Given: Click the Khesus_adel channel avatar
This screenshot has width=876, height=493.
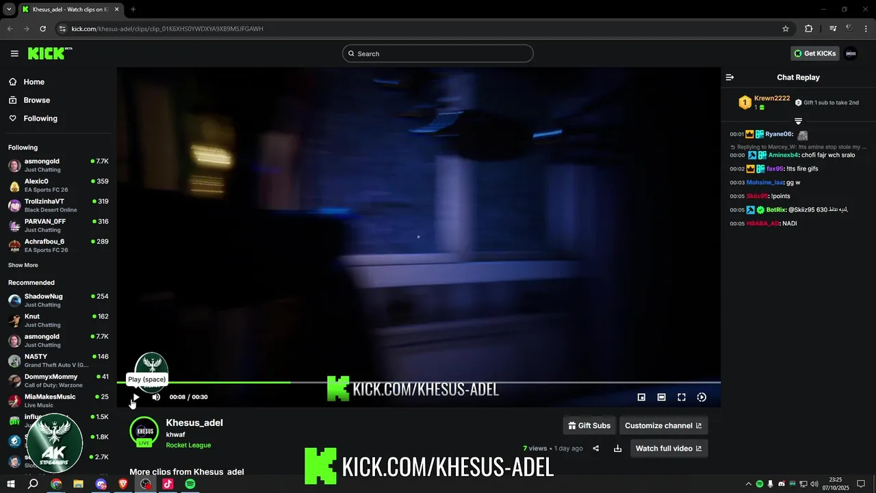Looking at the screenshot, I should click(x=144, y=432).
